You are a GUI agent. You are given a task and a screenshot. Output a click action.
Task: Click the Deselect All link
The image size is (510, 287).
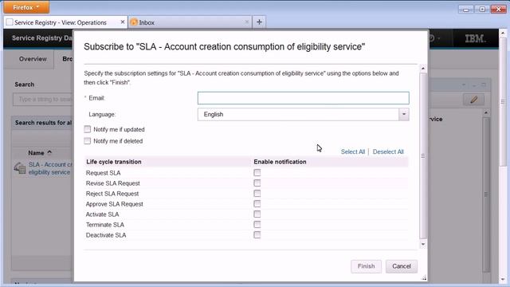pos(388,151)
